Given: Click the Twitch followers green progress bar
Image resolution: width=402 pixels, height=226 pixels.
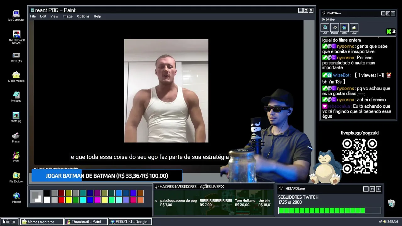Looking at the screenshot, I should pos(329,211).
